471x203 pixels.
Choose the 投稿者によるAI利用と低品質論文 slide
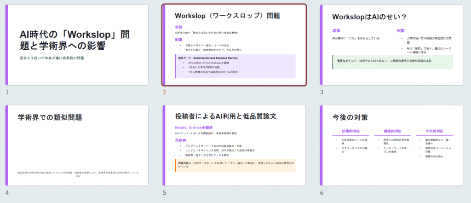[x=234, y=145]
